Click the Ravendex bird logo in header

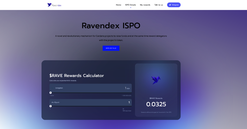click(49, 5)
